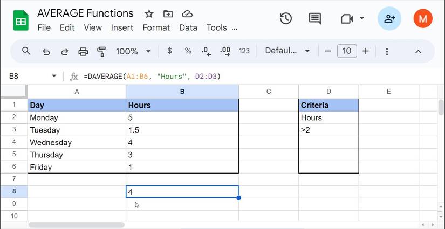Open the File menu

click(44, 27)
